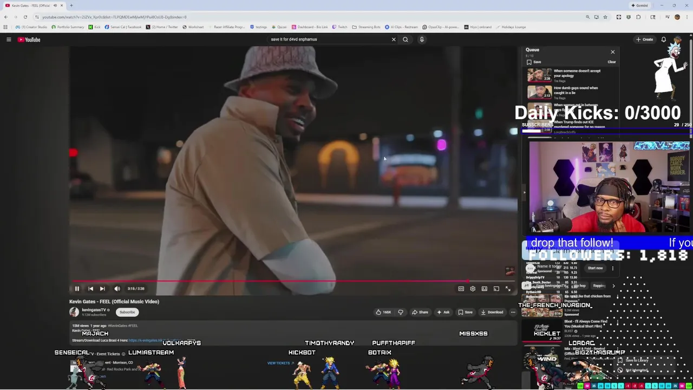Save the queue to a playlist
The height and width of the screenshot is (390, 693).
pyautogui.click(x=534, y=62)
